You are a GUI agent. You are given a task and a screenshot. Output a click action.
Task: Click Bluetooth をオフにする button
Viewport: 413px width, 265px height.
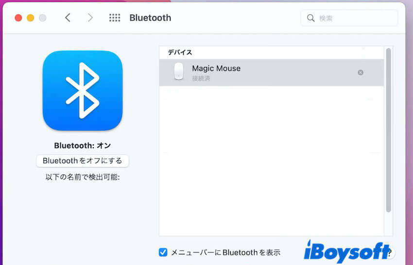[83, 161]
